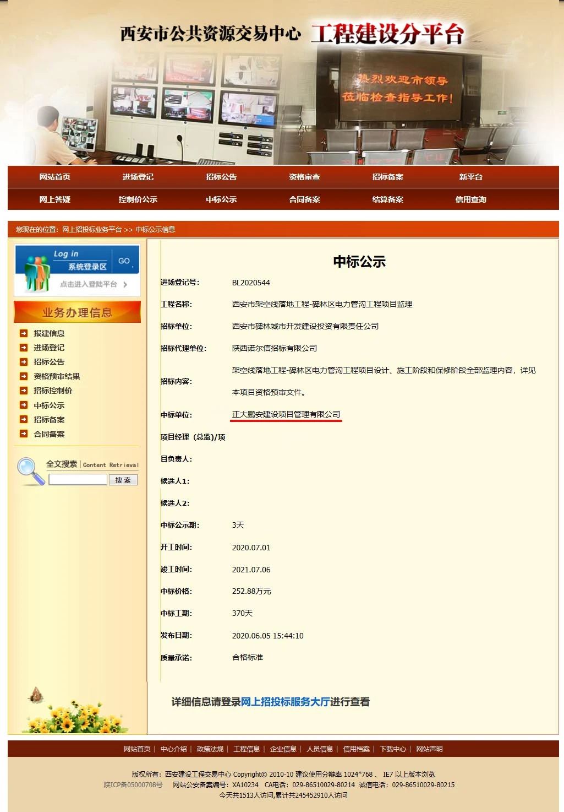Click arrow icon beside 资格预审结果
The image size is (564, 812).
(x=24, y=376)
